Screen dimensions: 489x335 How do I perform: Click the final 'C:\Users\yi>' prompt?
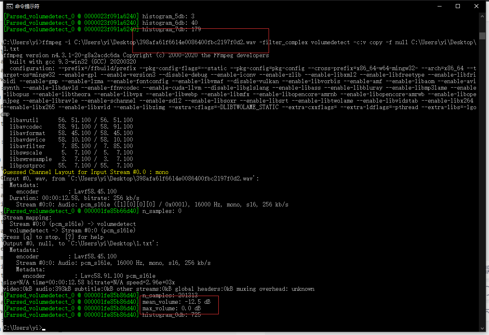pos(22,328)
